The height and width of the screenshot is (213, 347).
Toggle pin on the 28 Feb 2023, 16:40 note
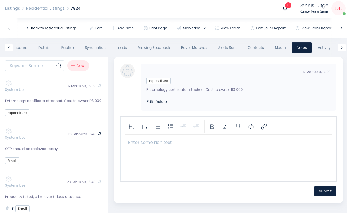point(100,182)
